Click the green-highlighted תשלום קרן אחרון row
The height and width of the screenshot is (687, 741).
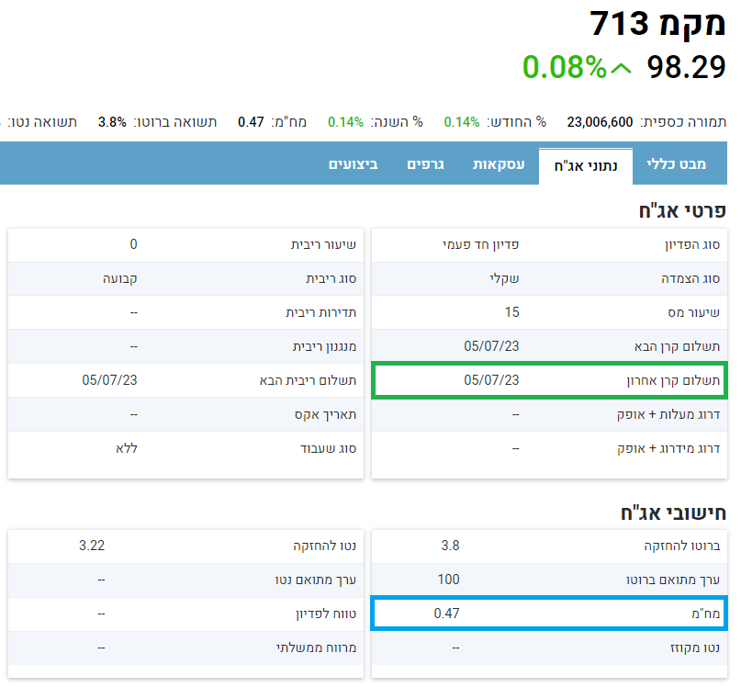[549, 380]
